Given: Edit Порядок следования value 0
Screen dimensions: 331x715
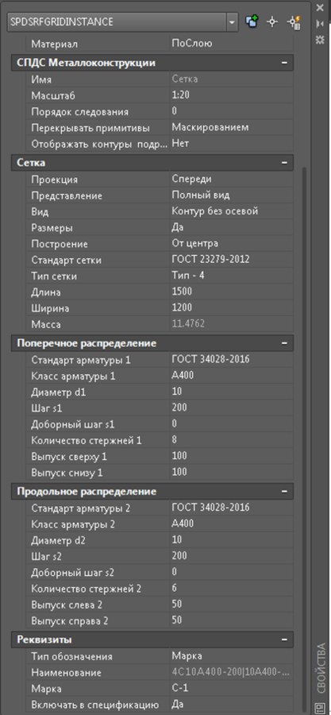Looking at the screenshot, I should click(x=231, y=111).
